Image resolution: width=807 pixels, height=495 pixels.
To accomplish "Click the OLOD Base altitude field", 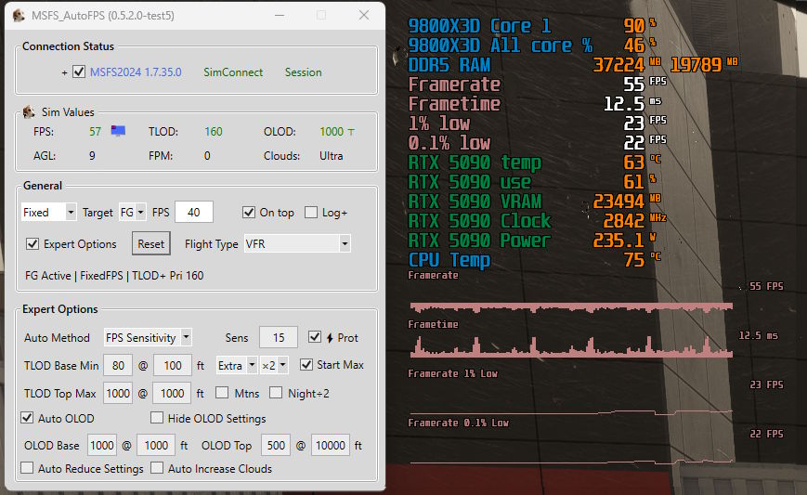I will 156,445.
